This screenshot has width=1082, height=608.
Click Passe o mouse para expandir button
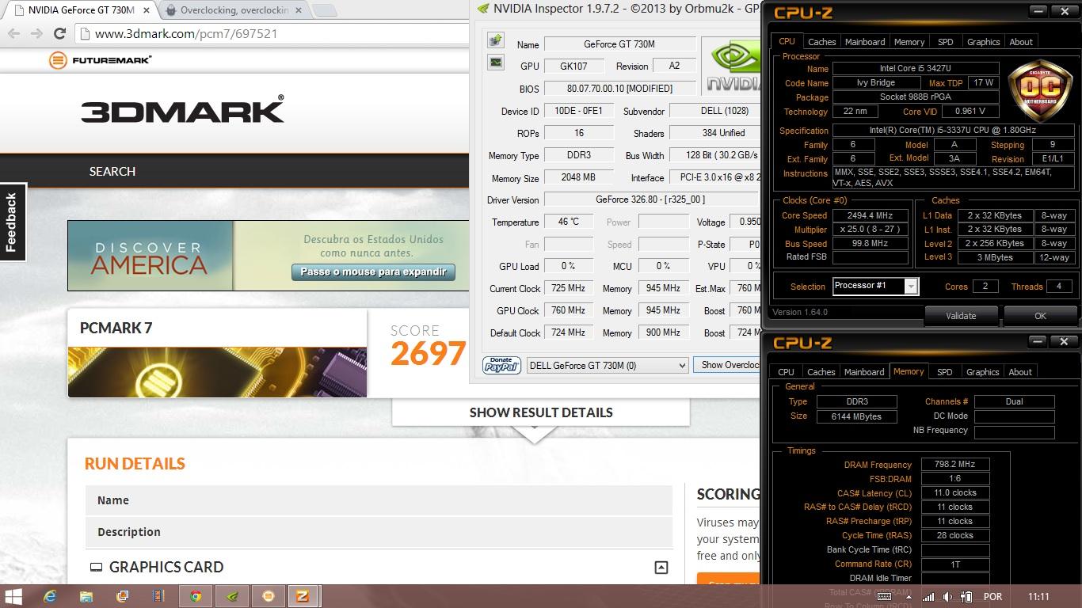[x=373, y=272]
